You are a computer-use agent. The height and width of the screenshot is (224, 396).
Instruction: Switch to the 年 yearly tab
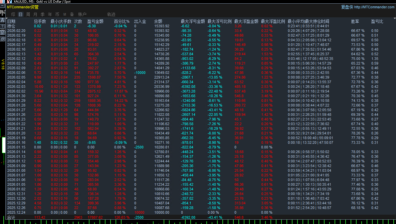pyautogui.click(x=50, y=14)
